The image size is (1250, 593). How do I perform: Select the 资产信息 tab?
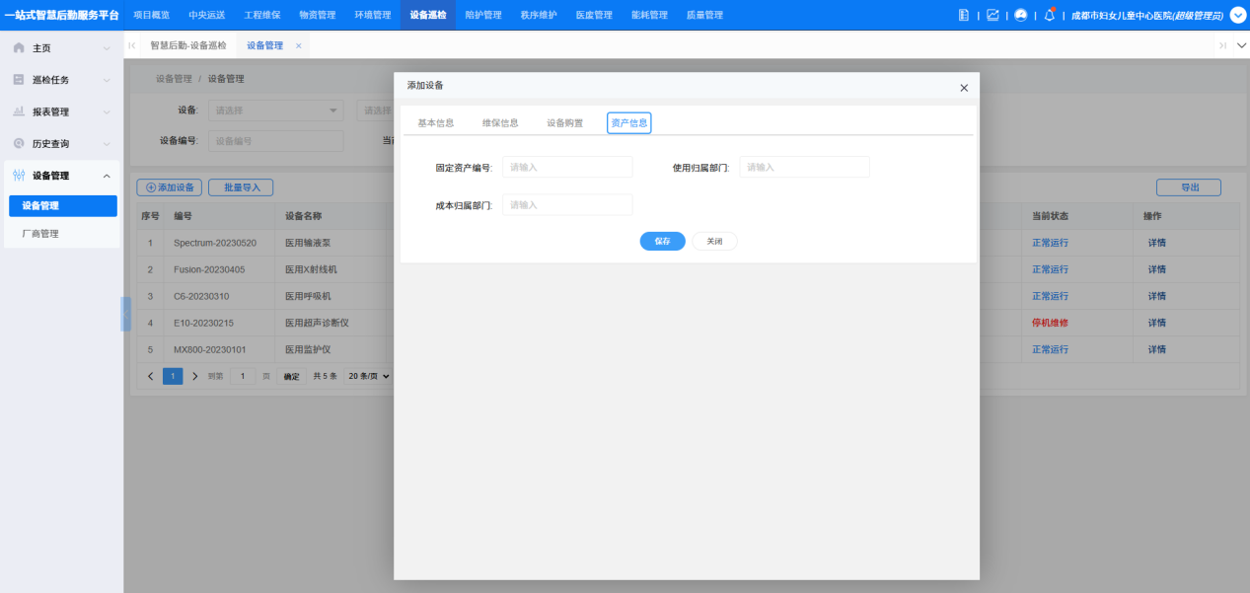coord(629,123)
